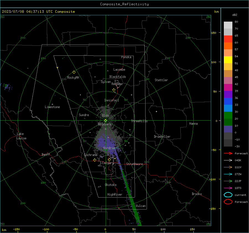Screen dimensions: 249x233
Task: Click the Okotoks town label
Action: point(111,185)
